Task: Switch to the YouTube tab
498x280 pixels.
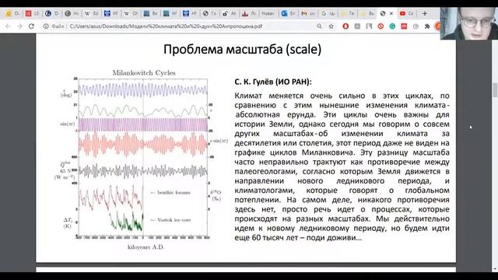Action: pos(406,13)
